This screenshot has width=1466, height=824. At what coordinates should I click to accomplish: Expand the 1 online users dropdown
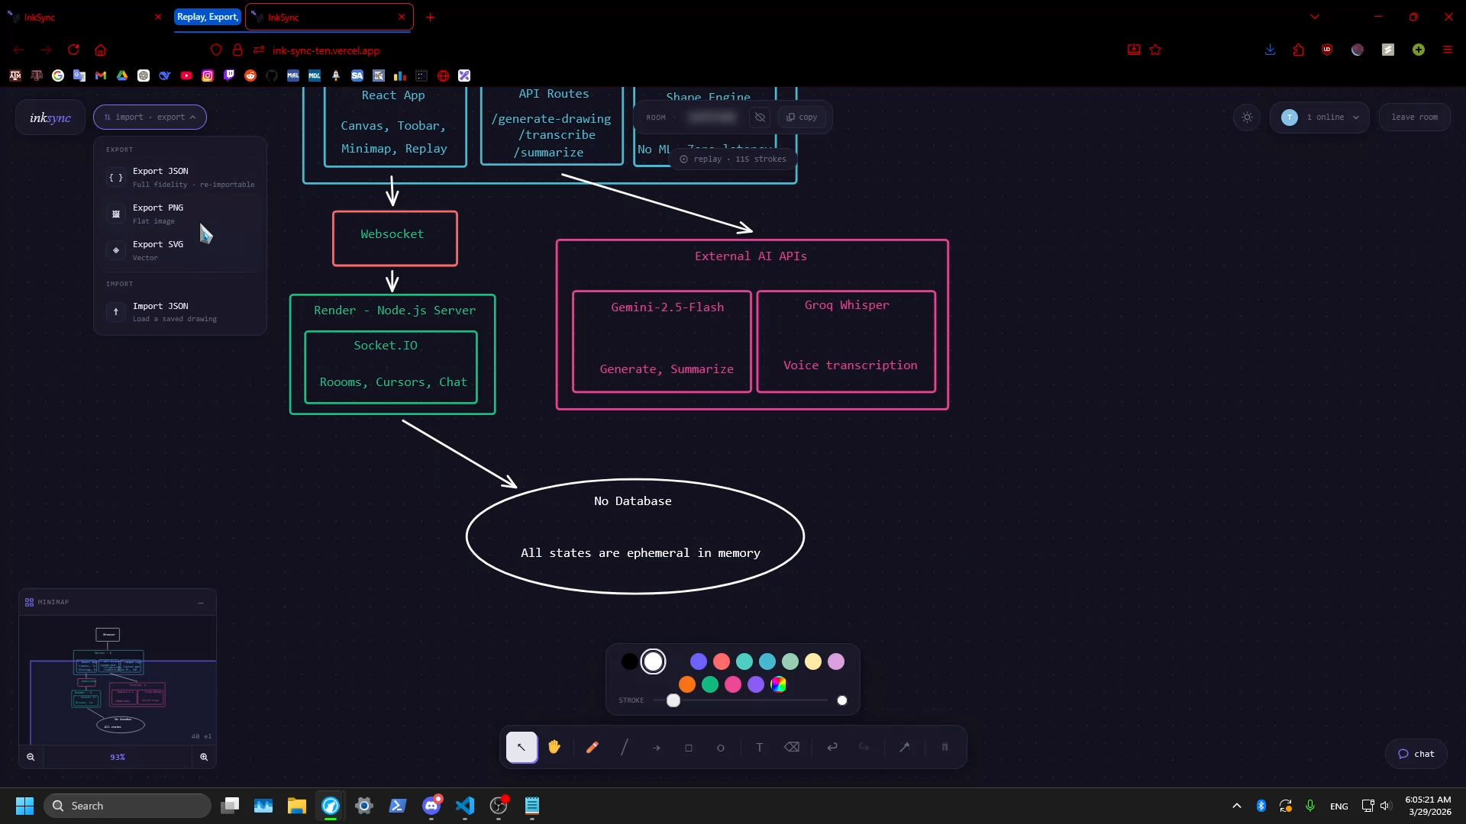pos(1319,117)
